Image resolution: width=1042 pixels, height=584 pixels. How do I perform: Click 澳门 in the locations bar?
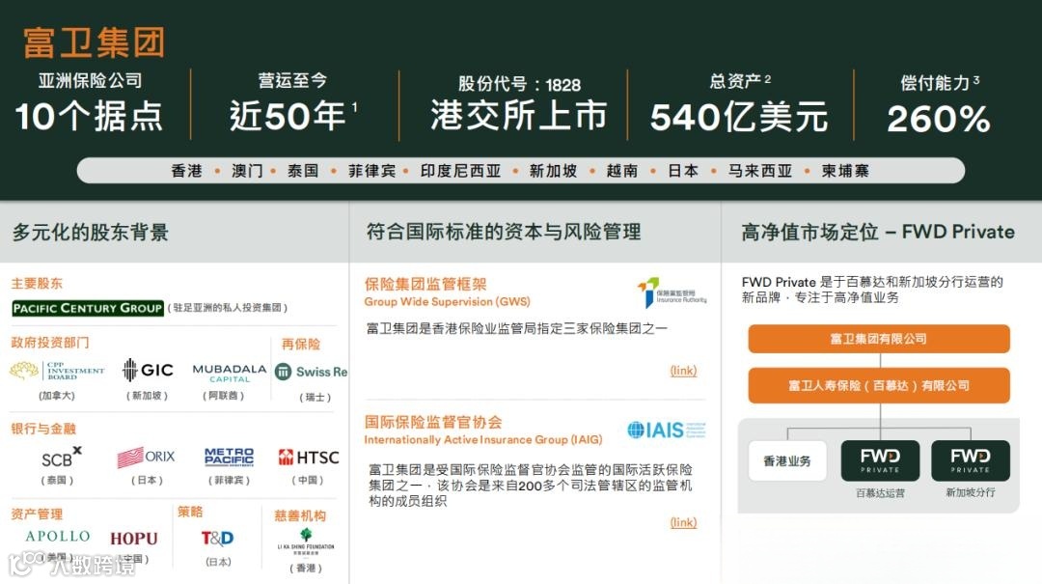247,171
